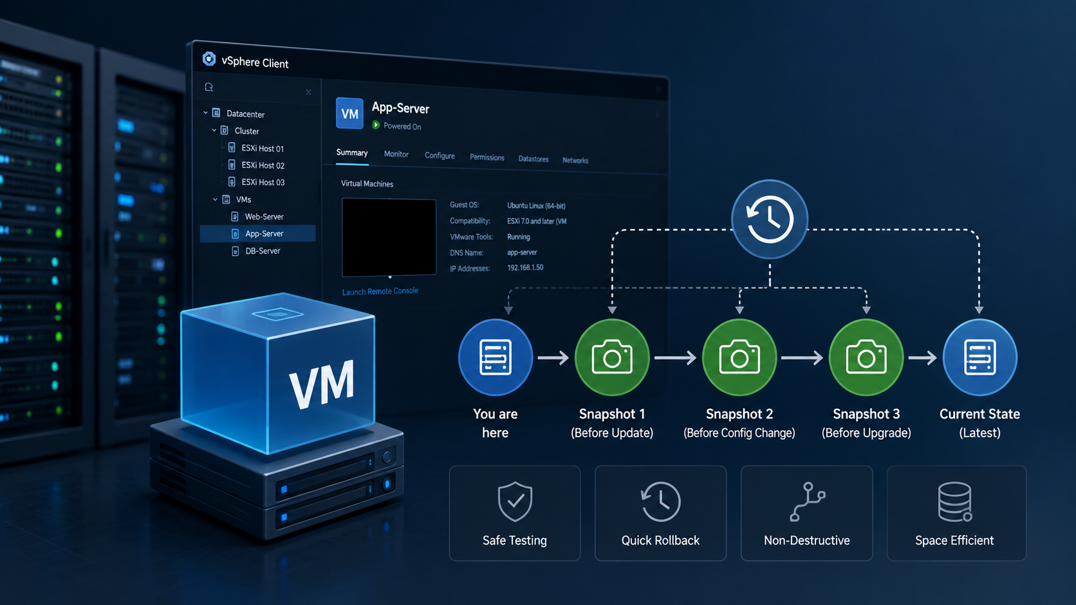Viewport: 1076px width, 605px height.
Task: Select ESXi Host 01
Action: (263, 149)
